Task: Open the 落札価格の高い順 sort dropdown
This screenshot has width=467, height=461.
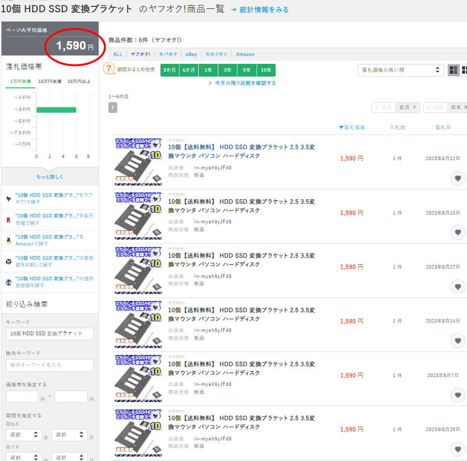Action: coord(400,70)
